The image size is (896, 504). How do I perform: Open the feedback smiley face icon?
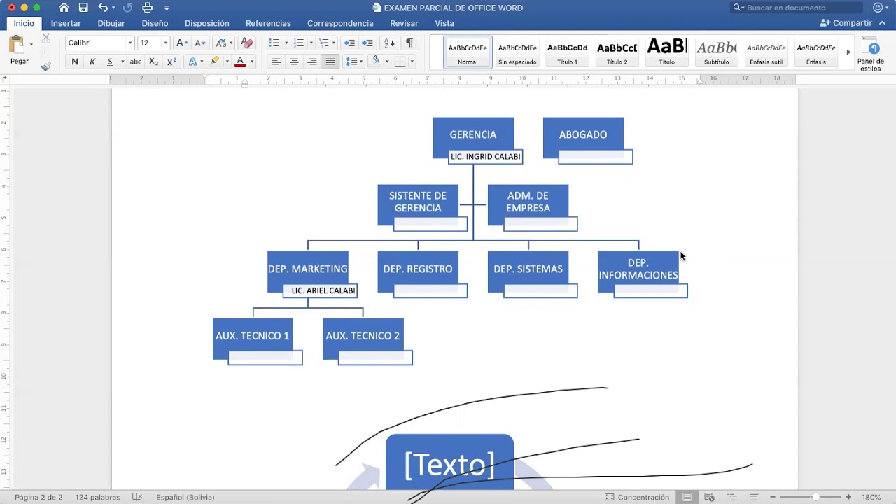(878, 8)
